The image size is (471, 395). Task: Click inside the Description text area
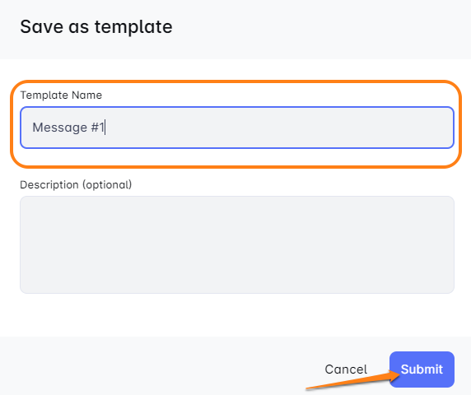click(x=237, y=244)
